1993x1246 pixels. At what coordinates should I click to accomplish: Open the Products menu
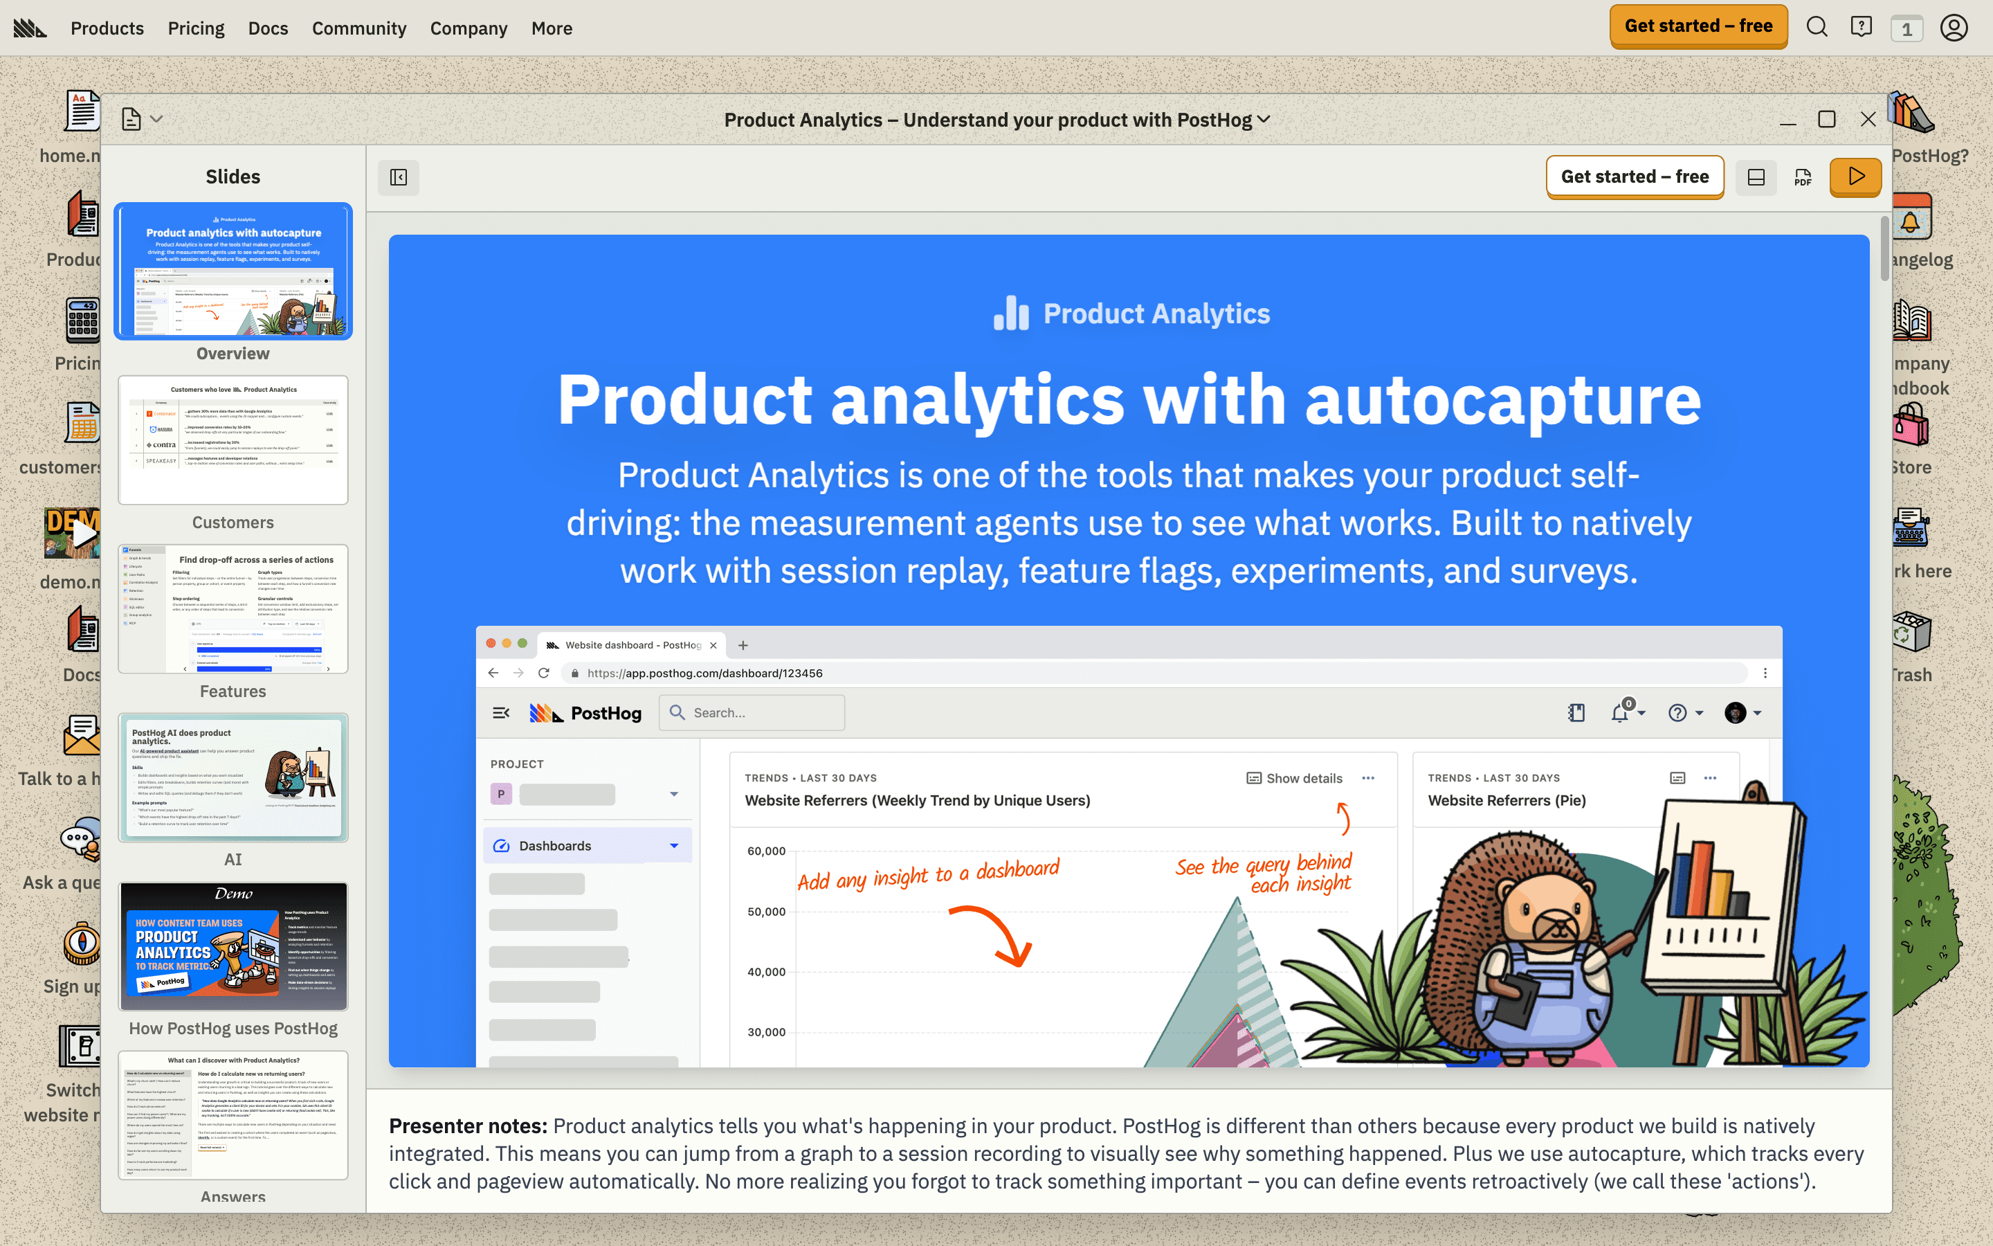(x=107, y=28)
